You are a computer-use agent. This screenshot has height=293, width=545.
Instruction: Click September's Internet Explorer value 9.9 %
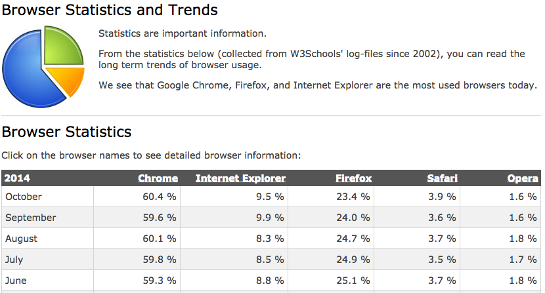(270, 218)
